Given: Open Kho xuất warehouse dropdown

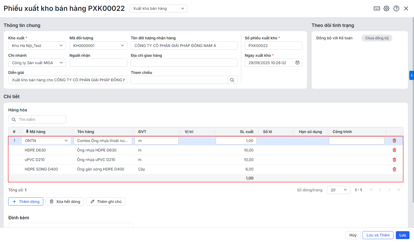Looking at the screenshot, I should (37, 46).
